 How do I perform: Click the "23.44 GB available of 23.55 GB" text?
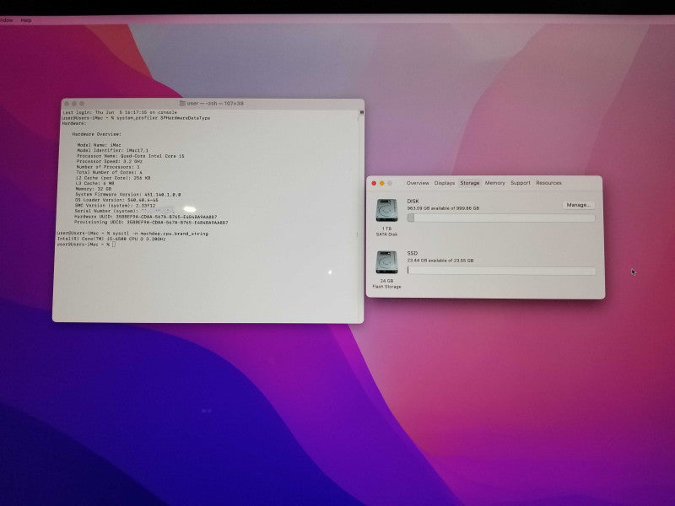click(x=440, y=261)
